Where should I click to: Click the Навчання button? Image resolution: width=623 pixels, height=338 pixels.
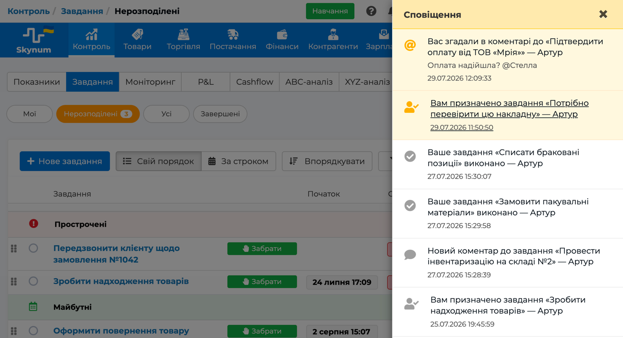point(330,11)
